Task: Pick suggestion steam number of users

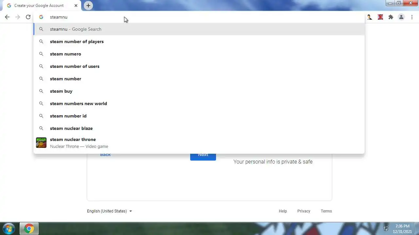Action: 199,66
